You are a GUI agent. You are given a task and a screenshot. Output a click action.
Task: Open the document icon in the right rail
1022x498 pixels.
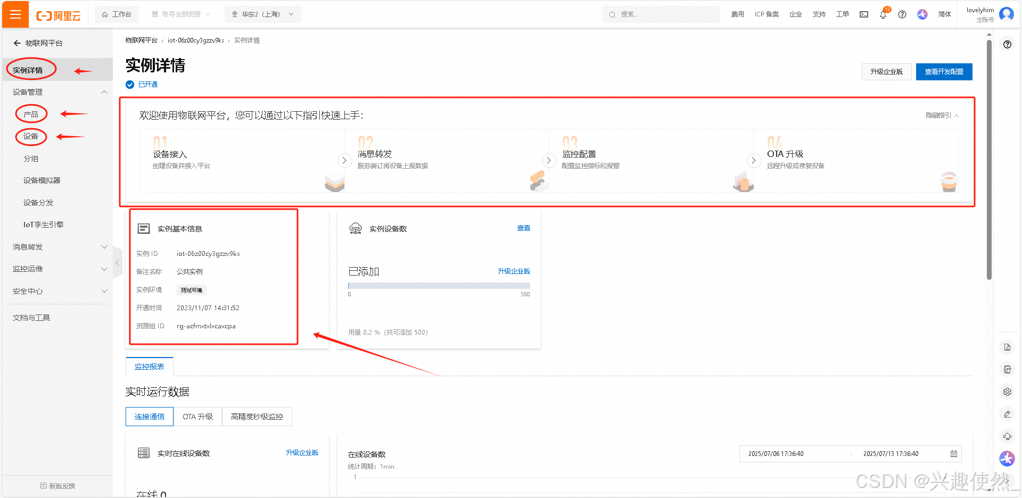pyautogui.click(x=1007, y=347)
